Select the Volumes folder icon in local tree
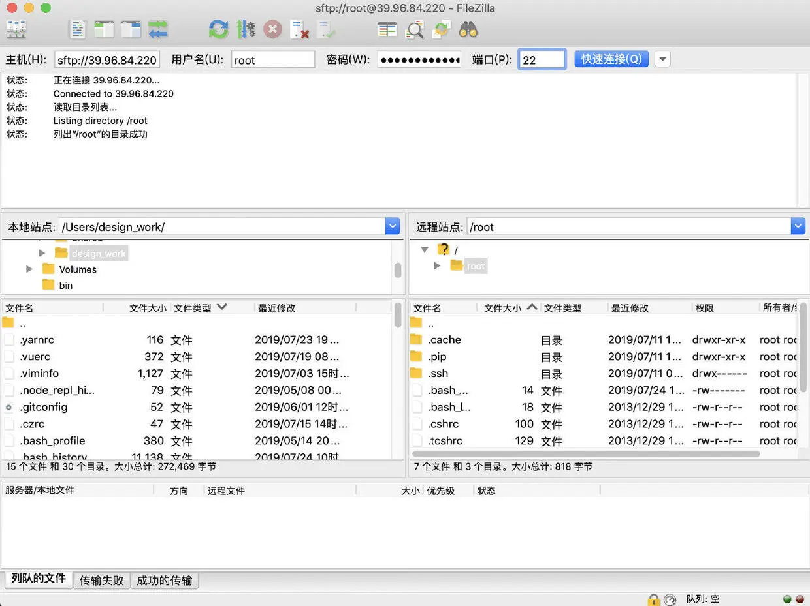The image size is (810, 606). coord(48,269)
